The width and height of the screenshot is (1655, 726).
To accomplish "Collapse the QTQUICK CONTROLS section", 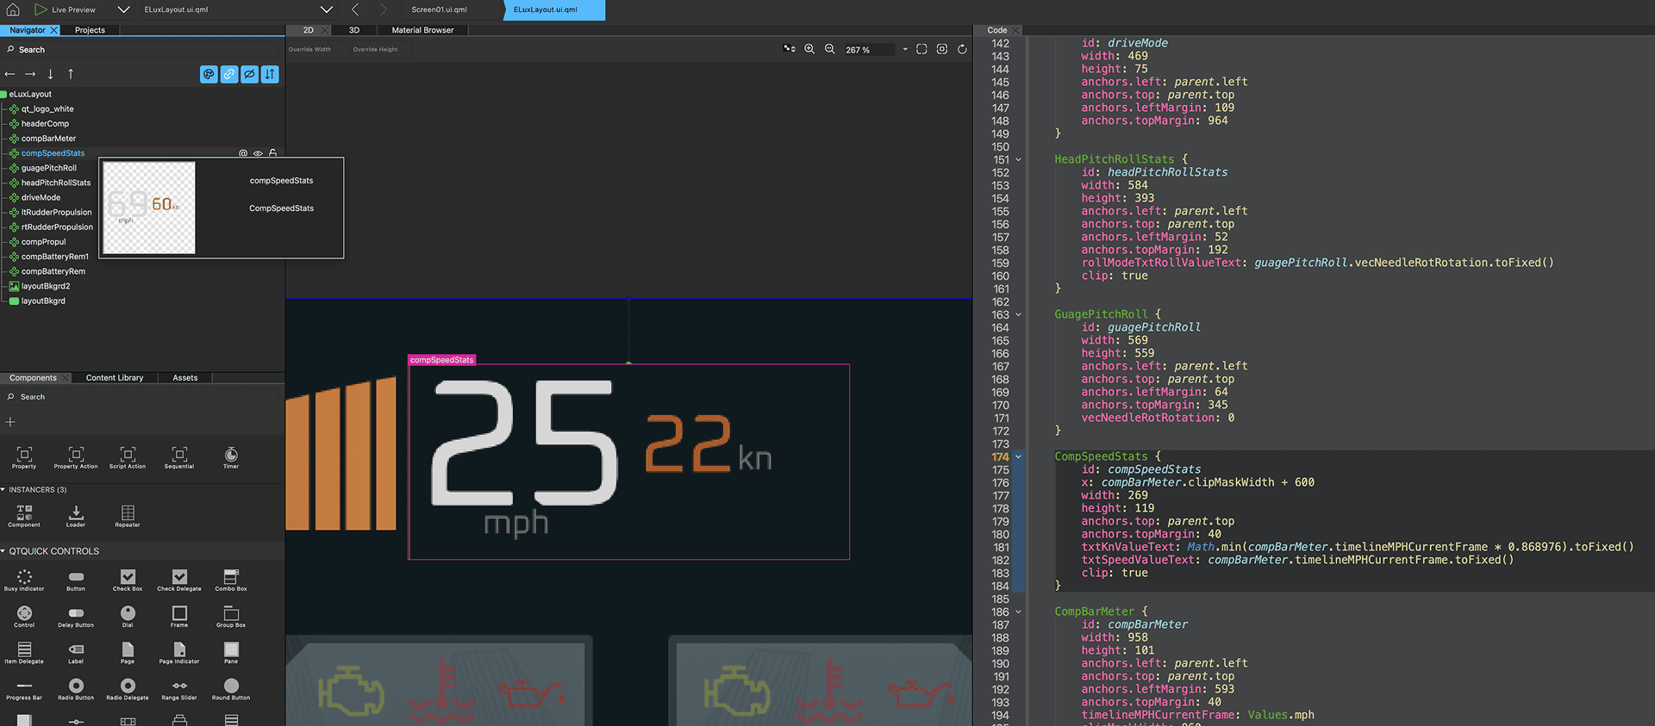I will pos(3,551).
